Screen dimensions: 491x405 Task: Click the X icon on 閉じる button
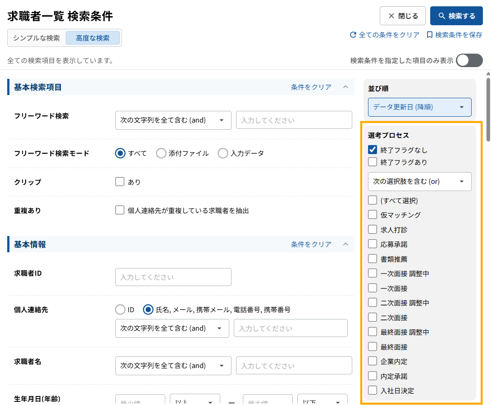coord(391,16)
